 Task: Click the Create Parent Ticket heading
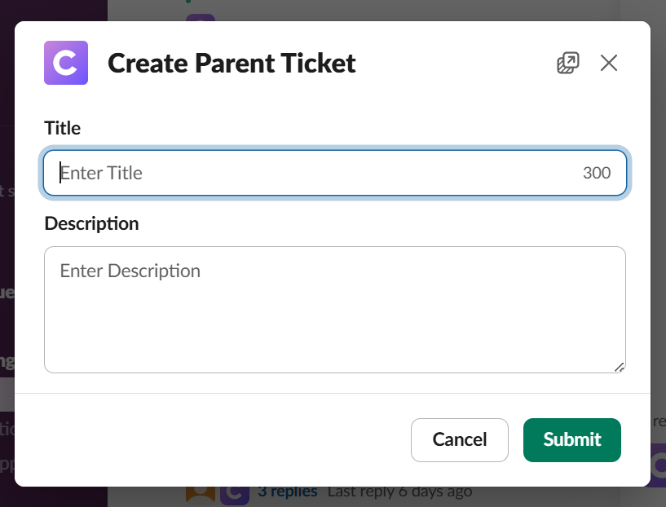pos(232,63)
